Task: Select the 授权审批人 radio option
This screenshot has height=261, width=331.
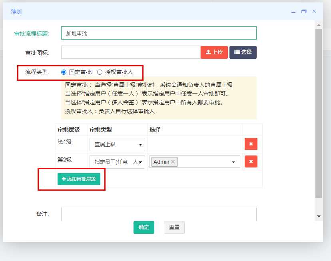Action: point(100,72)
